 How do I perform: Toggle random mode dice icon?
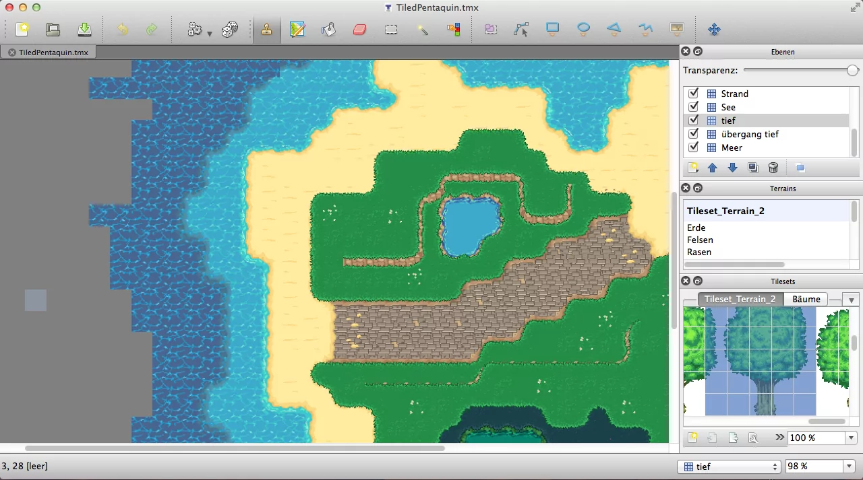230,30
